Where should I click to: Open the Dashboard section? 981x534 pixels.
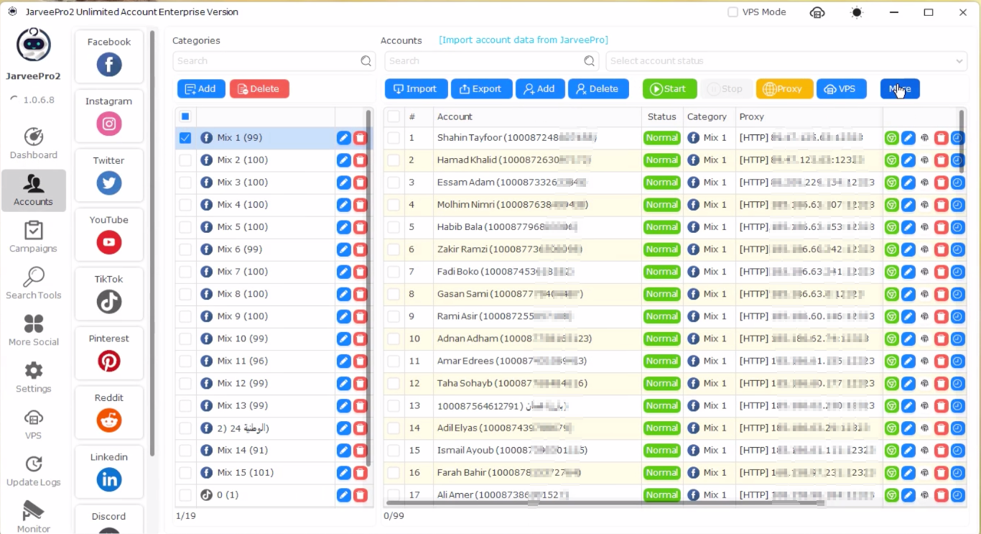point(34,144)
